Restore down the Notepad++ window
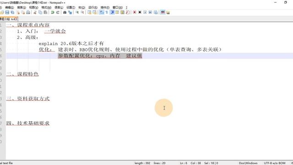The width and height of the screenshot is (293, 165). 285,2
